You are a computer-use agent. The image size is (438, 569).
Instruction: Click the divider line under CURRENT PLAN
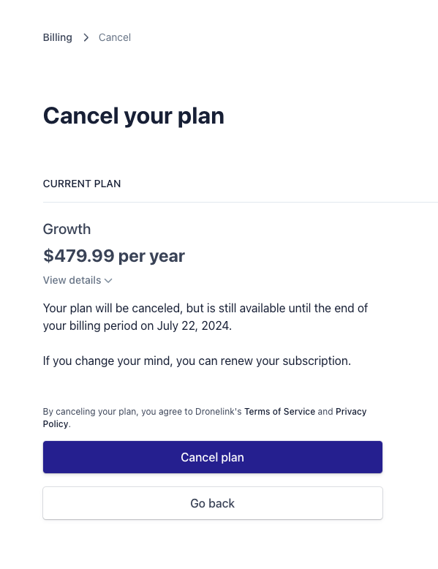[x=241, y=202]
